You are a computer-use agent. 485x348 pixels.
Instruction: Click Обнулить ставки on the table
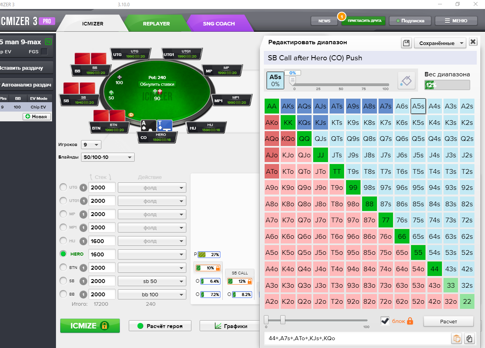coord(157,84)
